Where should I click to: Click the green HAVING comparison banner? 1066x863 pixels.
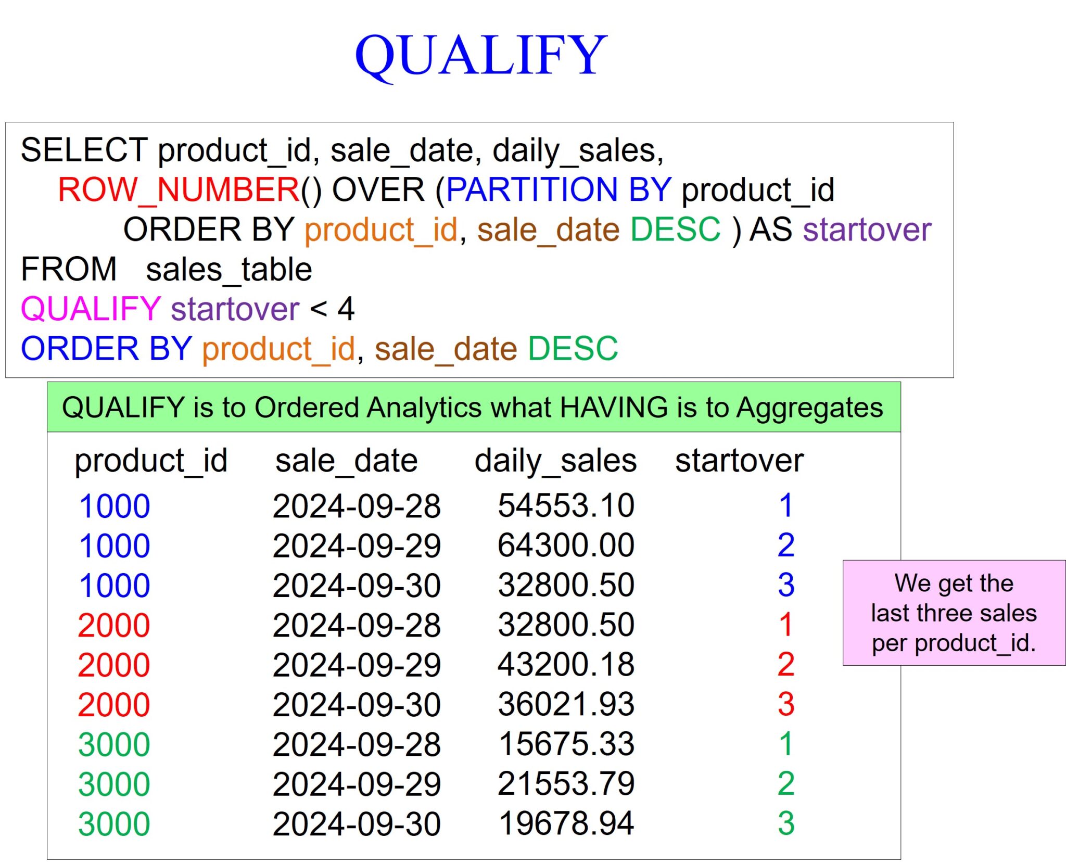pyautogui.click(x=473, y=407)
